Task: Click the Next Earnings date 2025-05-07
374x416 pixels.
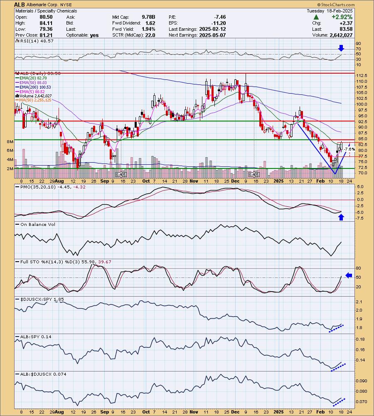Action: click(x=212, y=35)
